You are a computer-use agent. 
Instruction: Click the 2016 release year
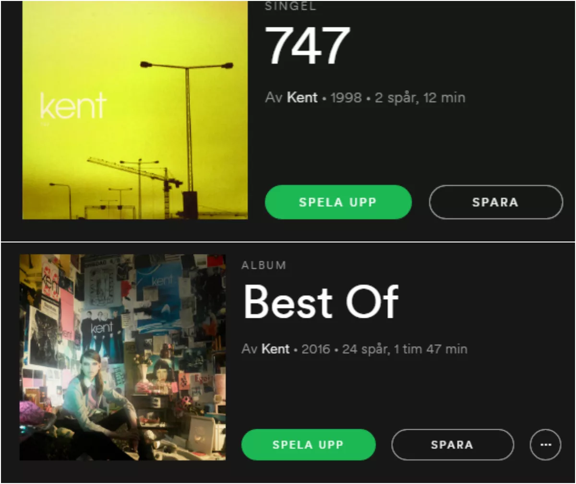pos(316,349)
